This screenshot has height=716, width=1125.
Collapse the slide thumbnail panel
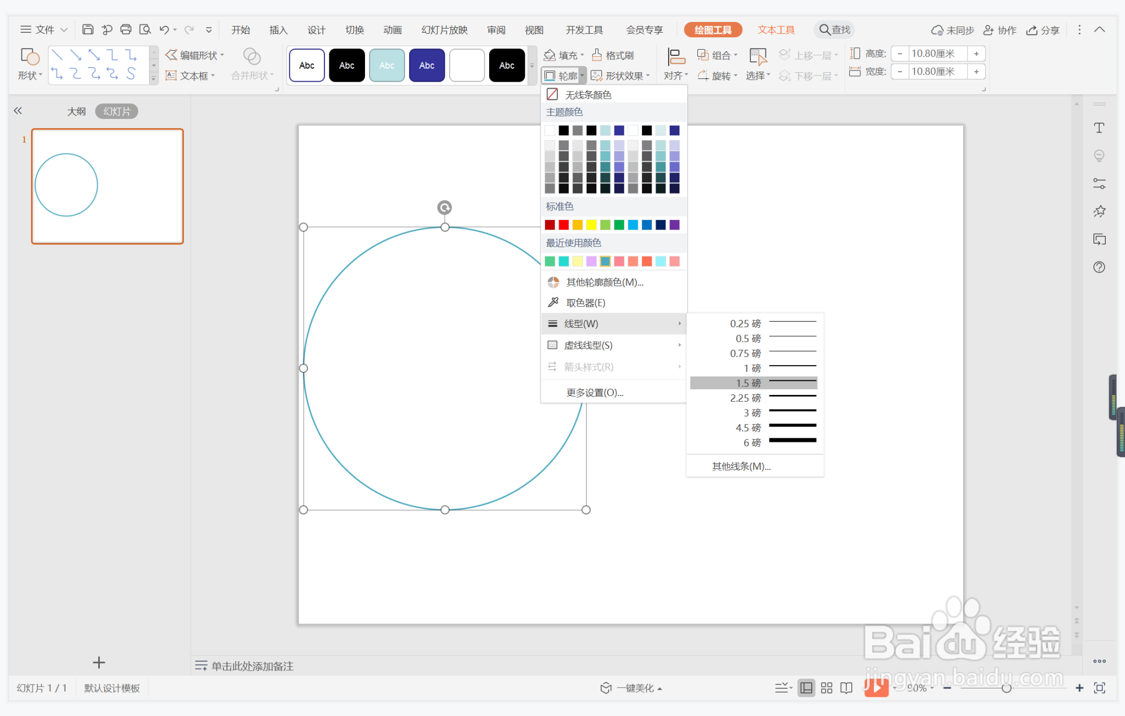coord(18,111)
